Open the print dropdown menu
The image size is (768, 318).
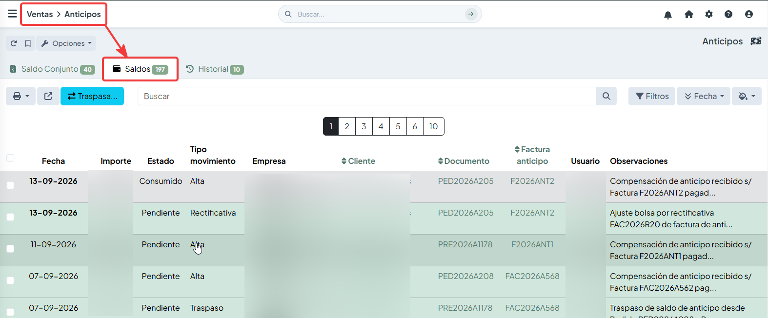point(20,96)
